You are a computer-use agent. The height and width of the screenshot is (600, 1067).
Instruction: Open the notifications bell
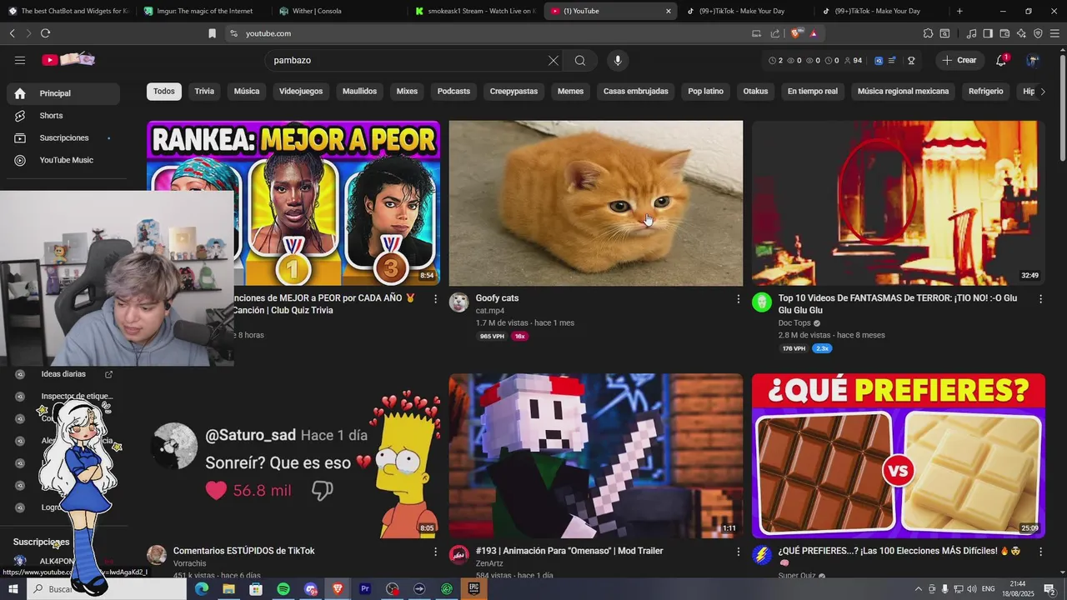pos(1001,60)
